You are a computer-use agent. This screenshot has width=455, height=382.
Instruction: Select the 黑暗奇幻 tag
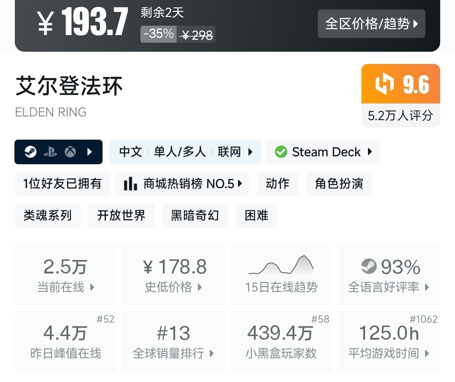pyautogui.click(x=195, y=216)
